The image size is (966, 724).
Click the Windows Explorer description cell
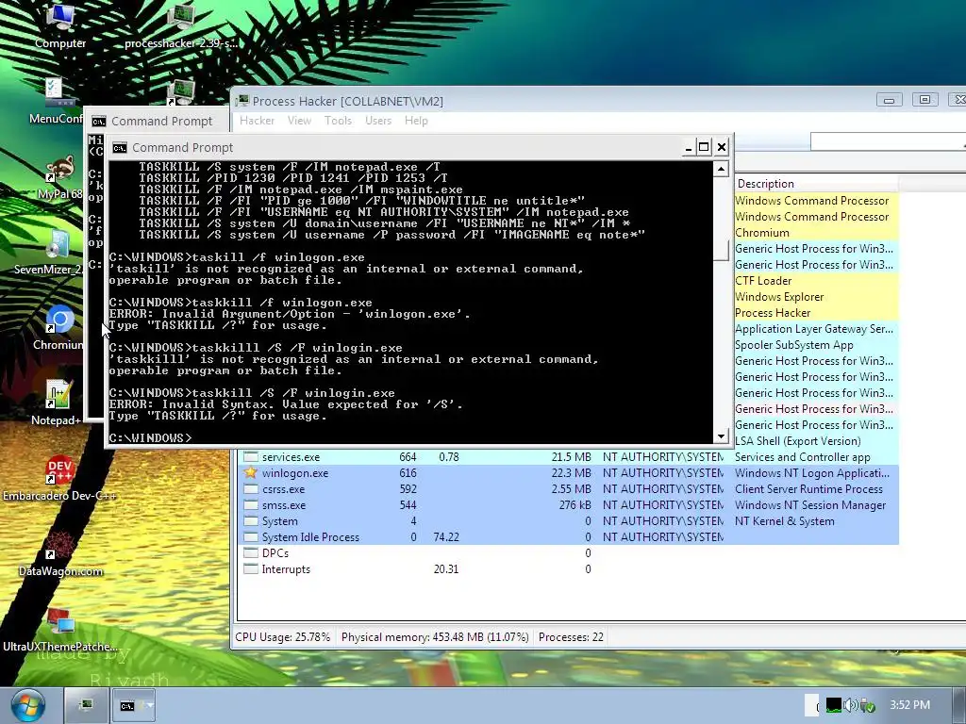click(x=779, y=297)
